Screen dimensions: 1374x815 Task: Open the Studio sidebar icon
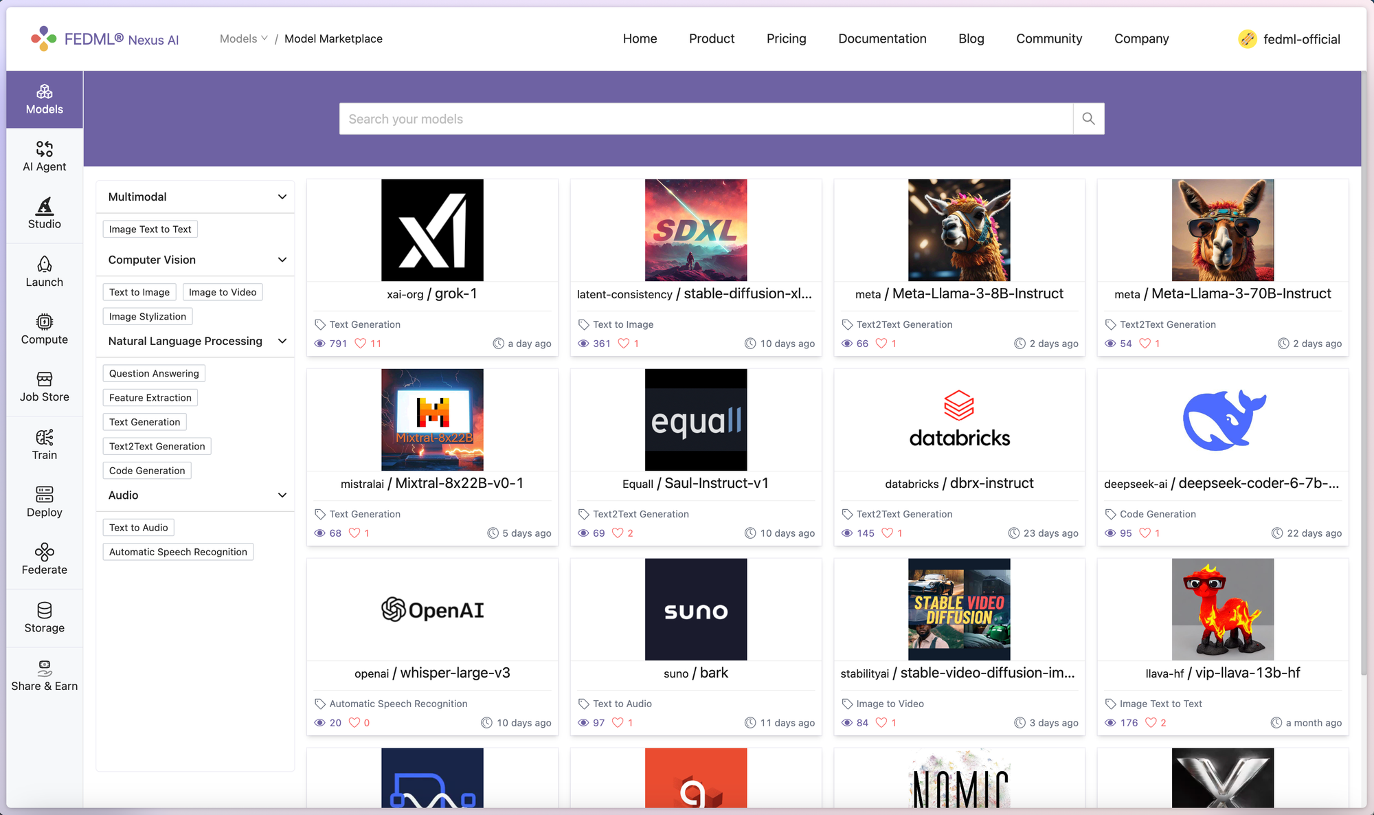click(44, 206)
